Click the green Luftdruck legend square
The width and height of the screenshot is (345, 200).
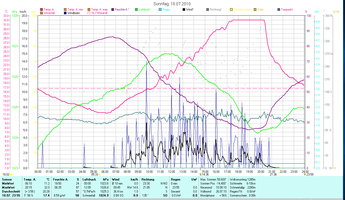pos(136,10)
